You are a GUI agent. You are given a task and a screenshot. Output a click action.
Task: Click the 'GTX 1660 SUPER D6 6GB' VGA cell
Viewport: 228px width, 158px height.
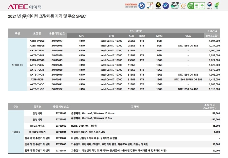pyautogui.click(x=188, y=80)
